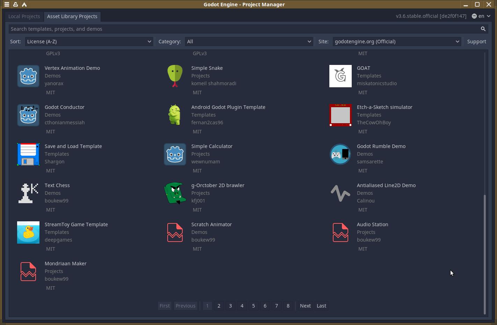
Task: Click the Android robot icon for the plugin template
Action: tap(175, 115)
